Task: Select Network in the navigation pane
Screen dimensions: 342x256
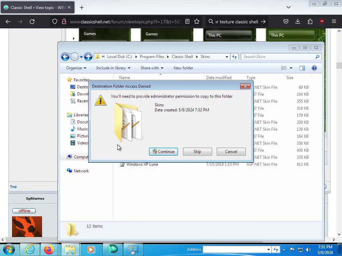Action: pyautogui.click(x=78, y=171)
